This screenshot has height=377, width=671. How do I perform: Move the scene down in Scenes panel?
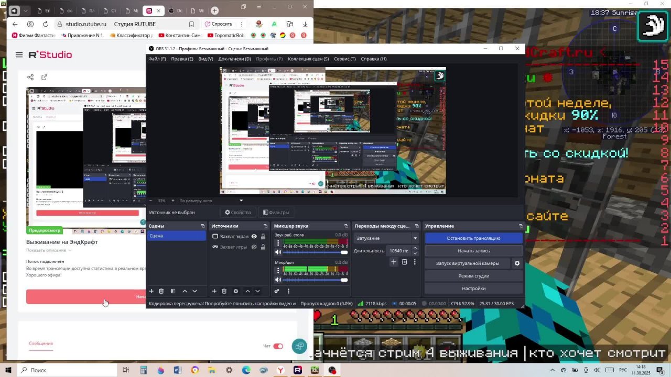pos(194,291)
